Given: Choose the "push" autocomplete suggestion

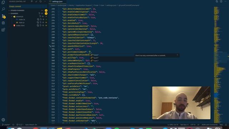Looking at the screenshot, I should pos(112,58).
